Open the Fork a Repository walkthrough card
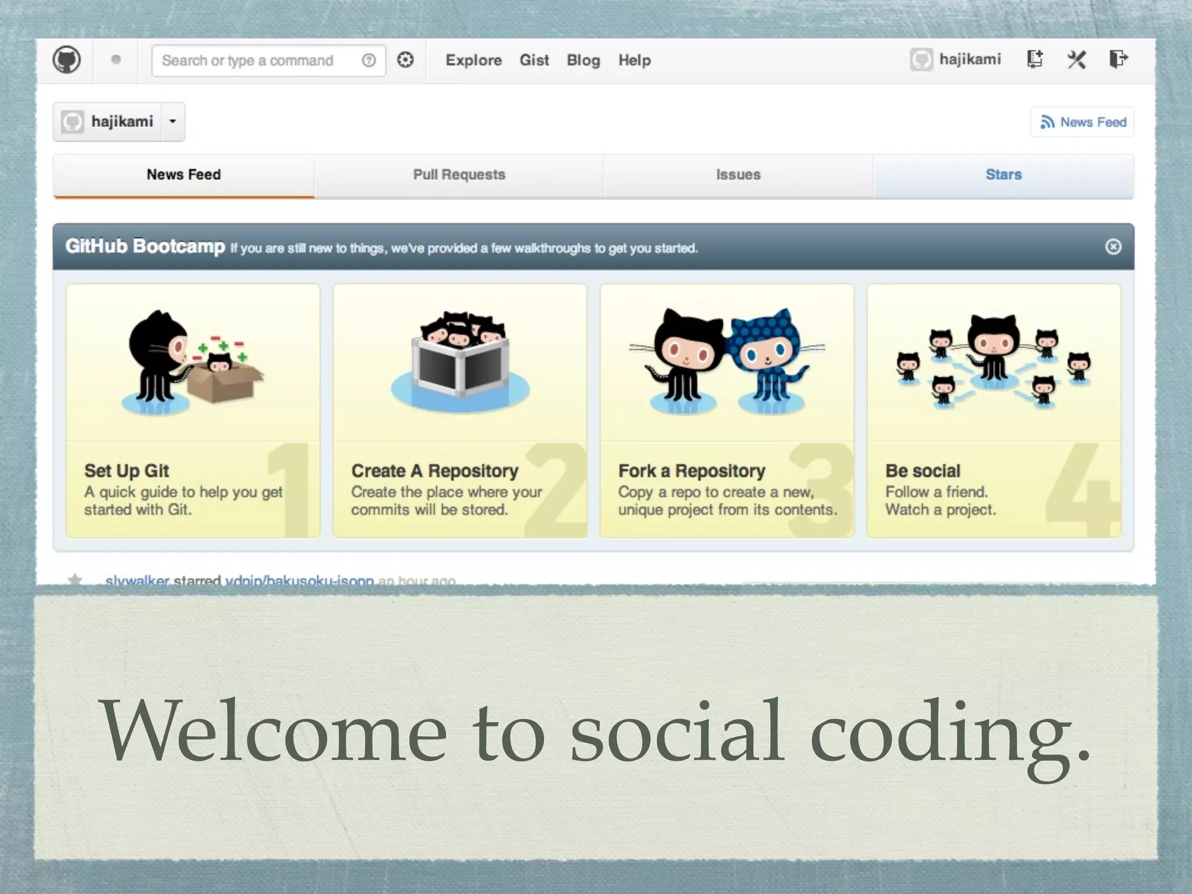The width and height of the screenshot is (1192, 894). click(x=727, y=411)
